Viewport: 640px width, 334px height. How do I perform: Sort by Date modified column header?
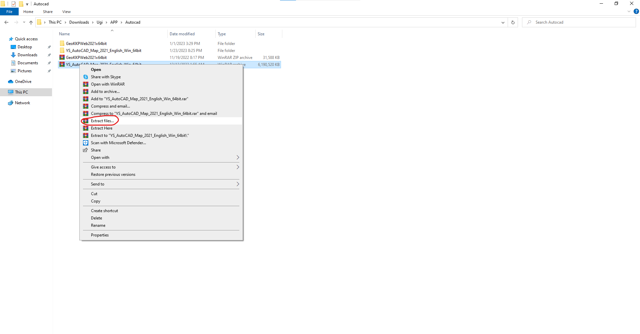click(x=192, y=34)
